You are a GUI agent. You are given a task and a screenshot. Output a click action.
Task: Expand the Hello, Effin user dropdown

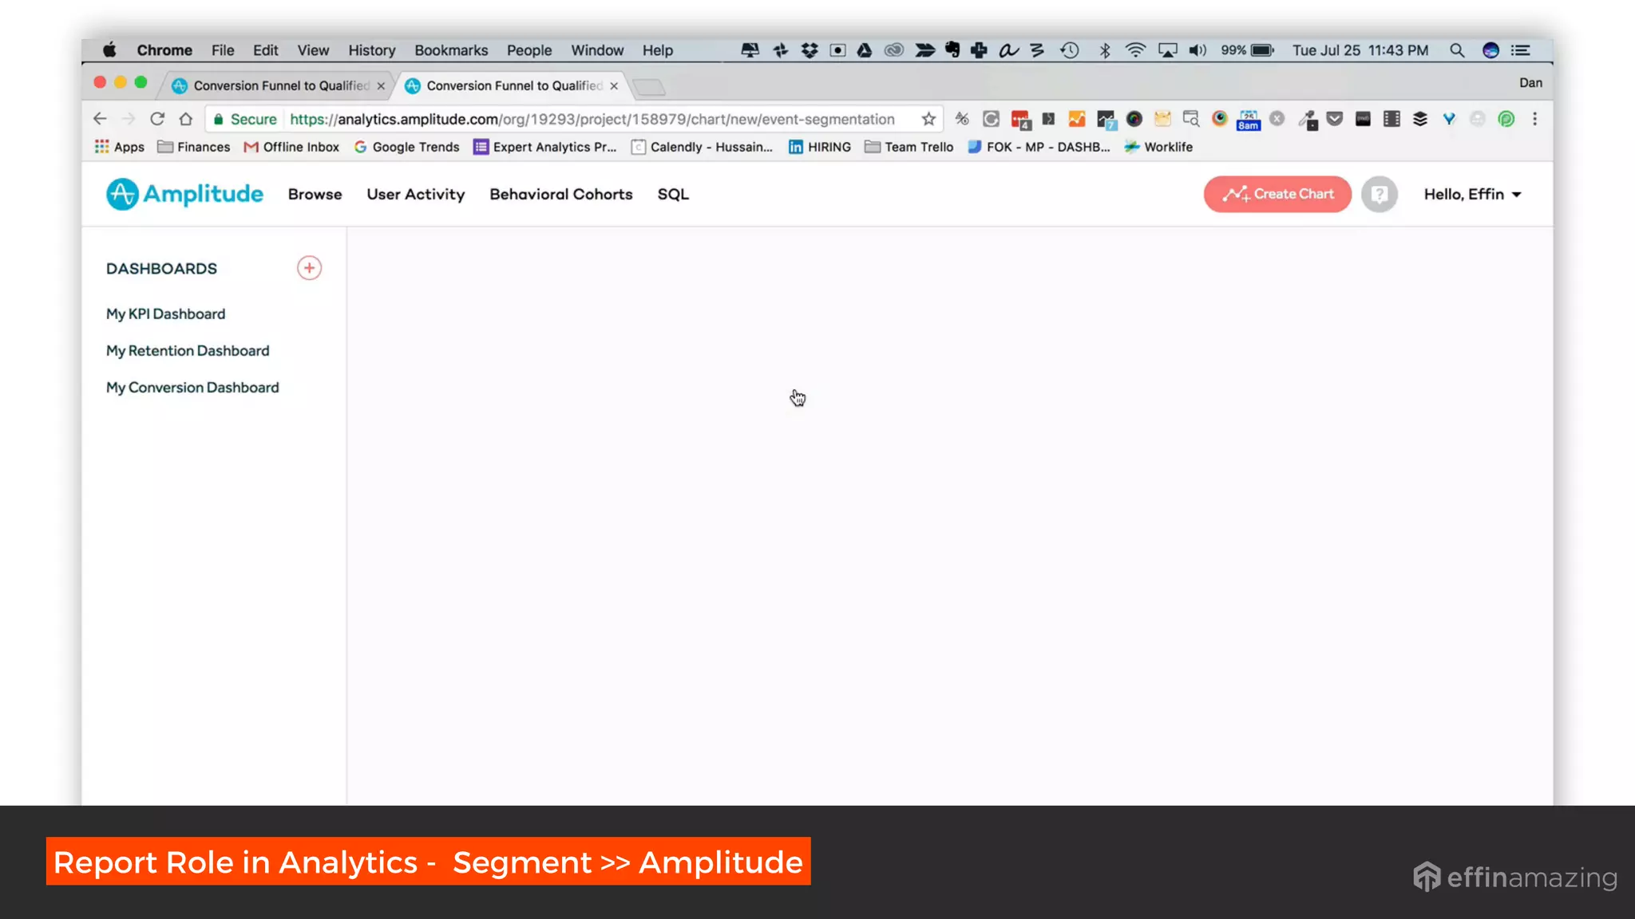1472,194
